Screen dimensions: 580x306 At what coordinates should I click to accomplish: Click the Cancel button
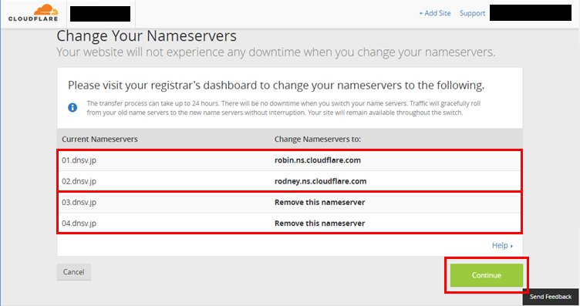73,272
